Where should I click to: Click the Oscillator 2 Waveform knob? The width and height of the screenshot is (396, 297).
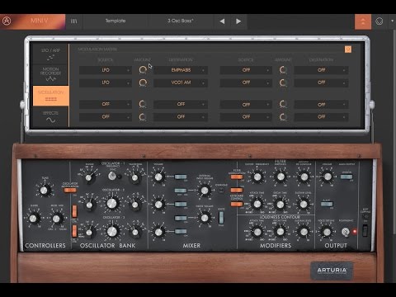coord(134,205)
